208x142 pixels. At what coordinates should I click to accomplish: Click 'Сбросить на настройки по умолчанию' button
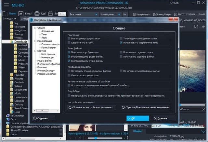click(x=92, y=107)
